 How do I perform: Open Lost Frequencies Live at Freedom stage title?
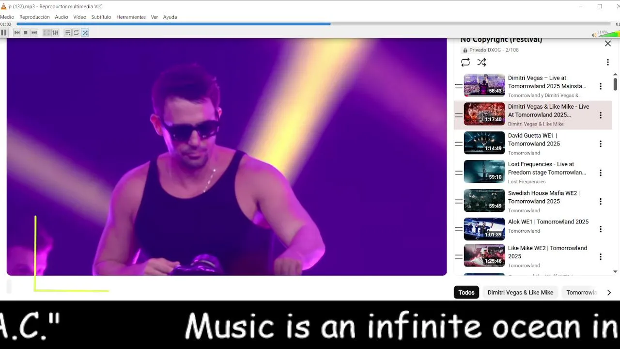coord(547,168)
